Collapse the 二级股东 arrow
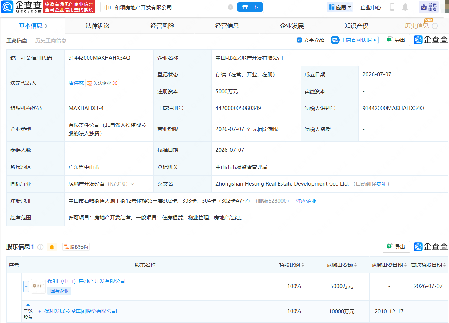449x323 pixels. tap(28, 305)
